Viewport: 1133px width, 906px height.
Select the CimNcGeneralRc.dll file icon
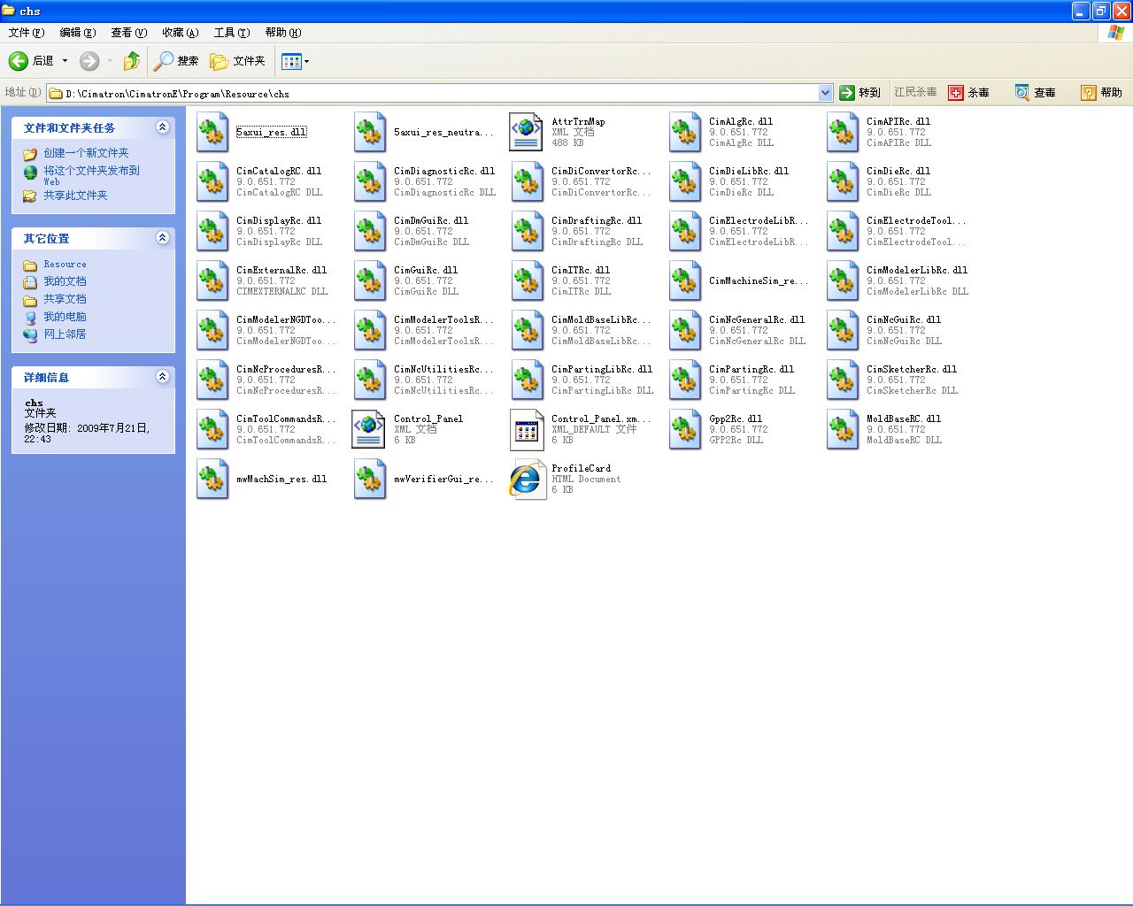coord(685,331)
